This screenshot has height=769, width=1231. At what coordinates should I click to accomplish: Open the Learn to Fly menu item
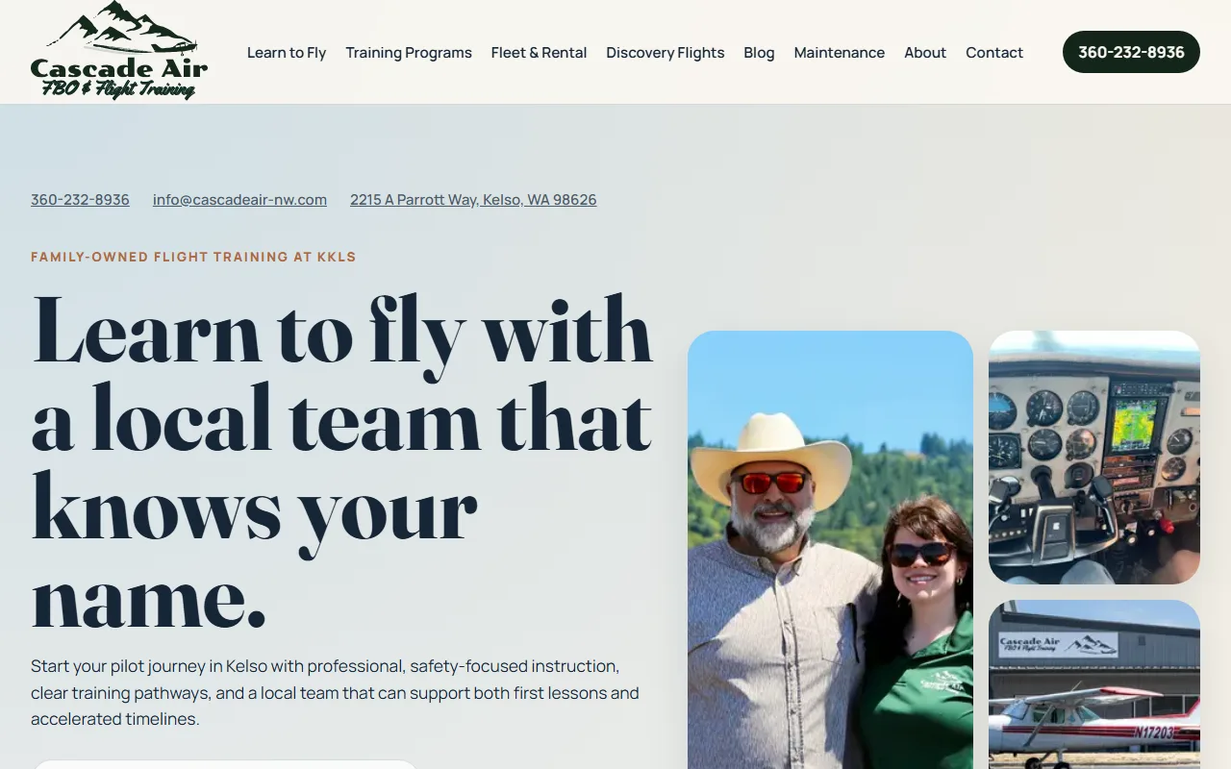[287, 53]
